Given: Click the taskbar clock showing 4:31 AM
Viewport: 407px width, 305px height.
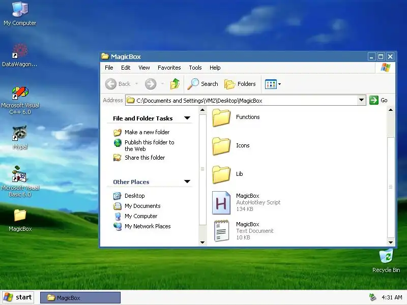Looking at the screenshot, I should pos(392,297).
